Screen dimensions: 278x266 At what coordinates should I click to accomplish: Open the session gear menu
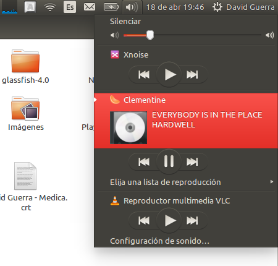point(217,7)
